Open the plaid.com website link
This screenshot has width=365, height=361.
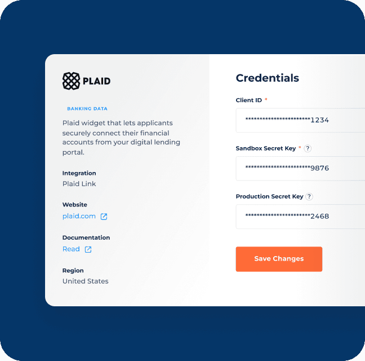(x=79, y=216)
